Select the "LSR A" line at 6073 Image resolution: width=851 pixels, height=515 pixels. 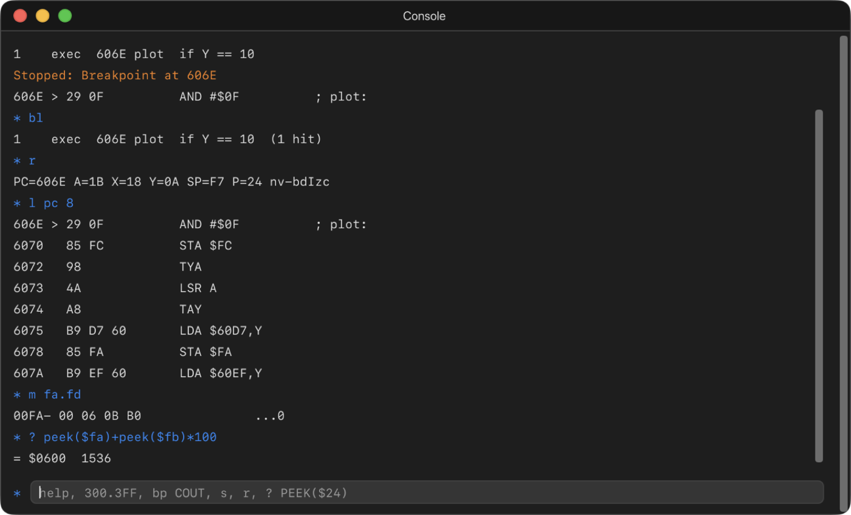click(115, 288)
